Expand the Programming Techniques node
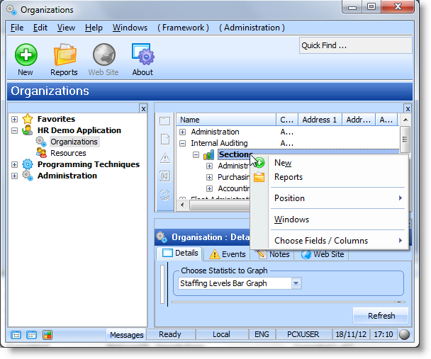 coord(15,164)
